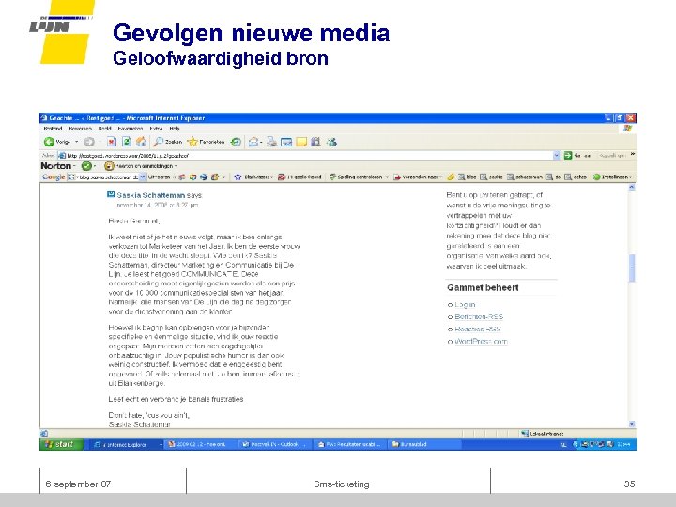This screenshot has height=507, width=676.
Task: Click Norton Fraud Monitoring face icon
Action: click(x=109, y=165)
